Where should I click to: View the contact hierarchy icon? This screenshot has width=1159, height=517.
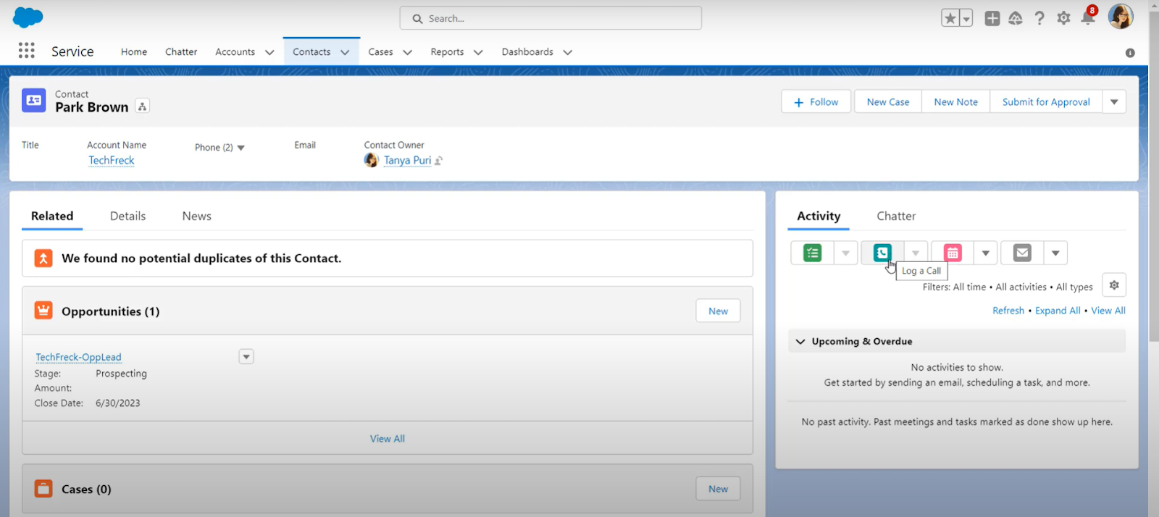[143, 106]
